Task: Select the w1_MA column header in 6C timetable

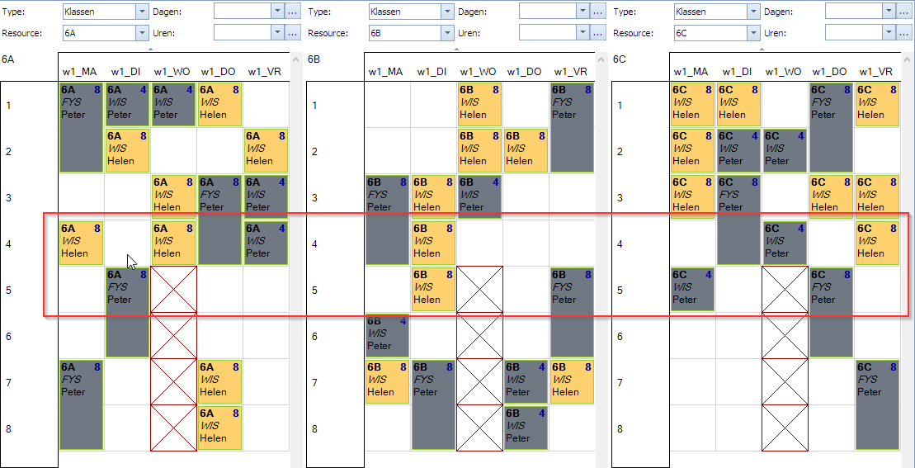Action: 691,72
